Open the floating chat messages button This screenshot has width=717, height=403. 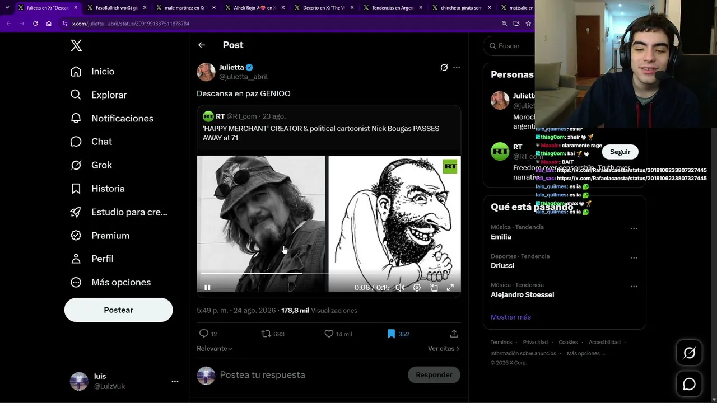click(x=689, y=384)
